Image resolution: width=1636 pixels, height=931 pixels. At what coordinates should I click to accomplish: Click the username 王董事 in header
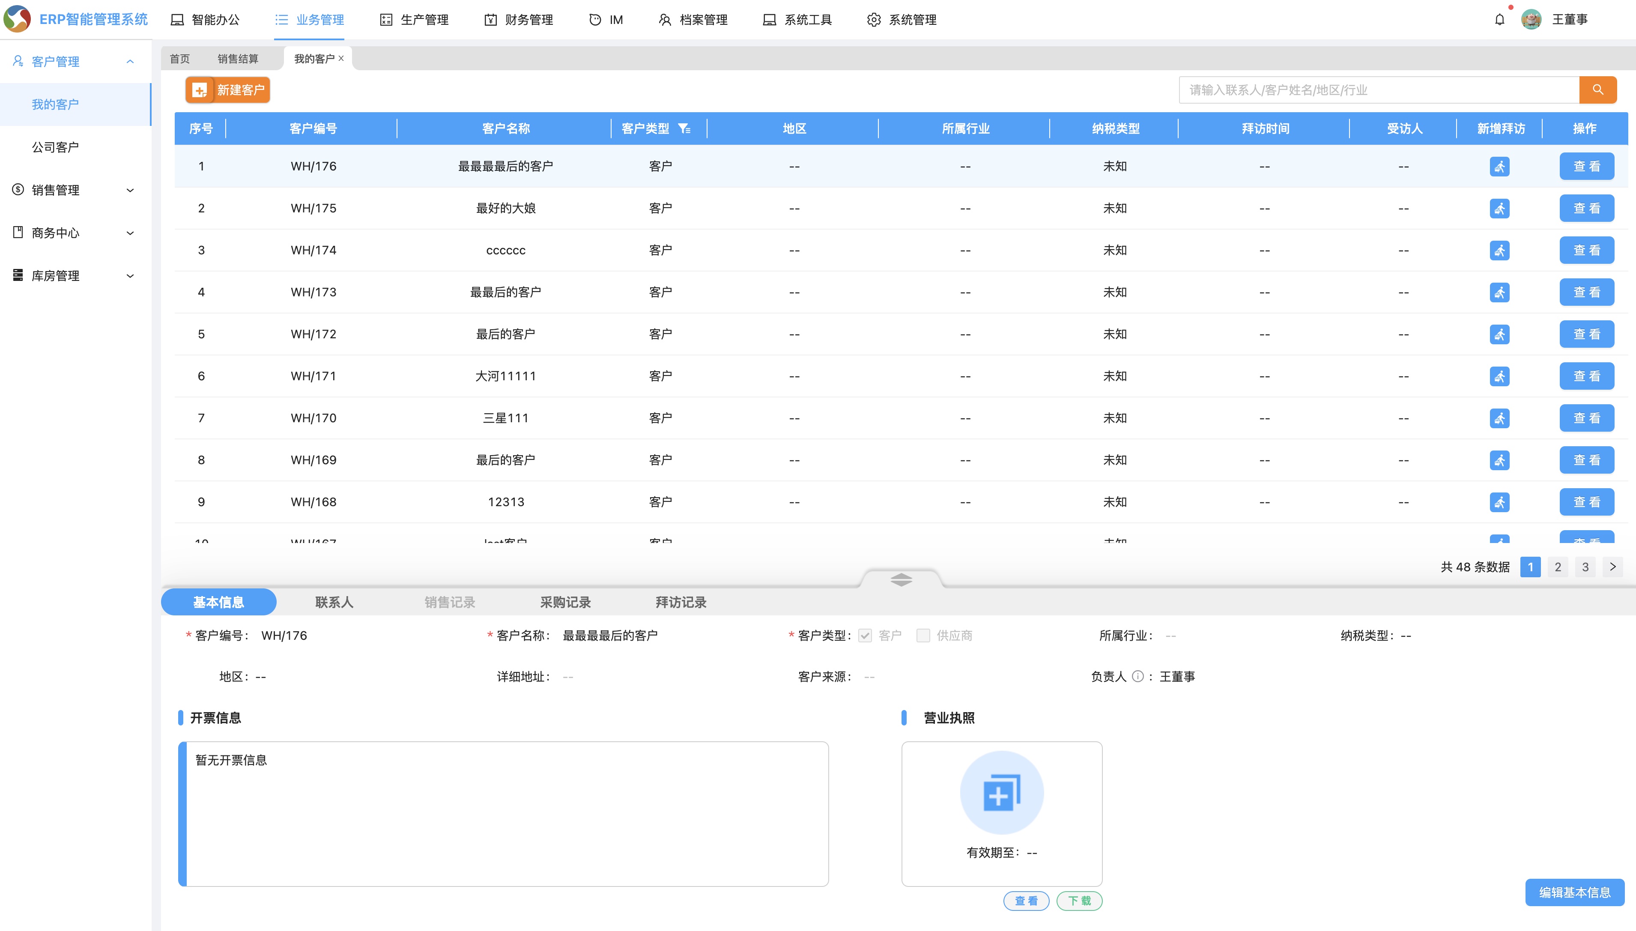click(1570, 20)
